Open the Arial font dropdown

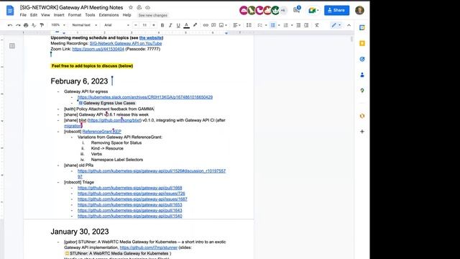pyautogui.click(x=116, y=25)
